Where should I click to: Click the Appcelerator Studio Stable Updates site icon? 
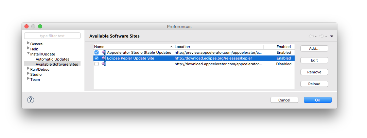point(104,52)
